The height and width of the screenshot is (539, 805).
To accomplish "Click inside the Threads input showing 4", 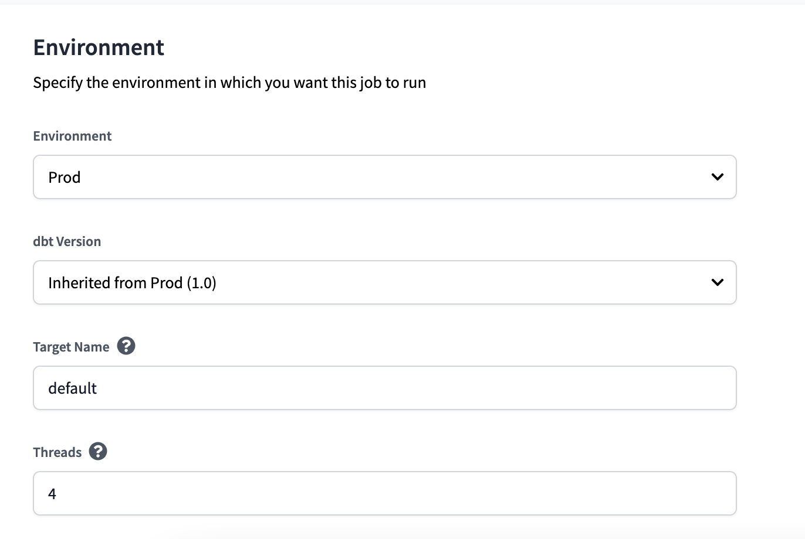I will click(385, 493).
